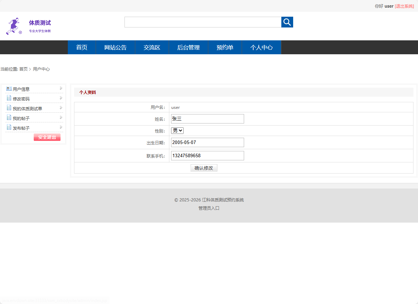
Task: Click the 体质测试 runner logo
Action: (14, 25)
